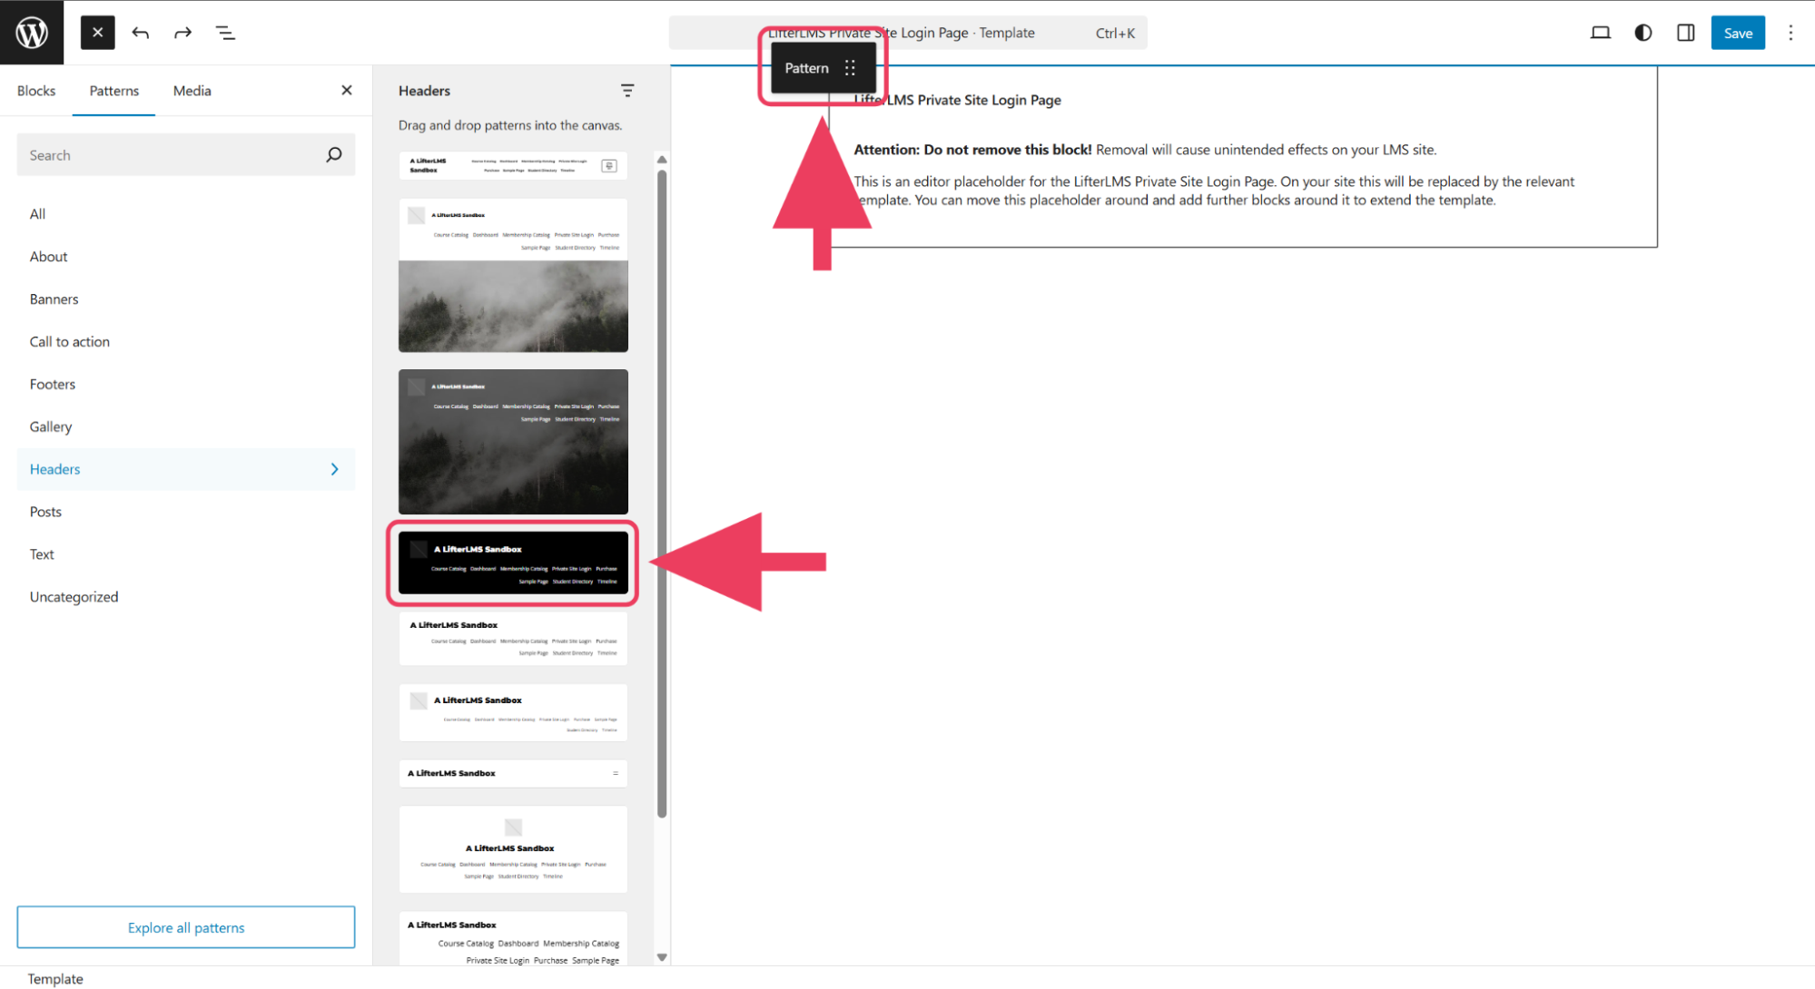This screenshot has width=1815, height=989.
Task: Click the Redo arrow icon
Action: point(182,33)
